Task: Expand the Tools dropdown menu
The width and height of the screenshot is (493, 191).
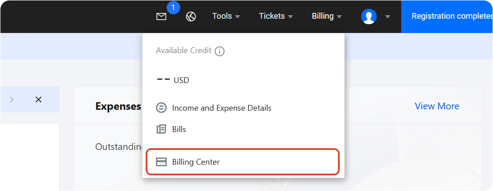Action: [226, 16]
